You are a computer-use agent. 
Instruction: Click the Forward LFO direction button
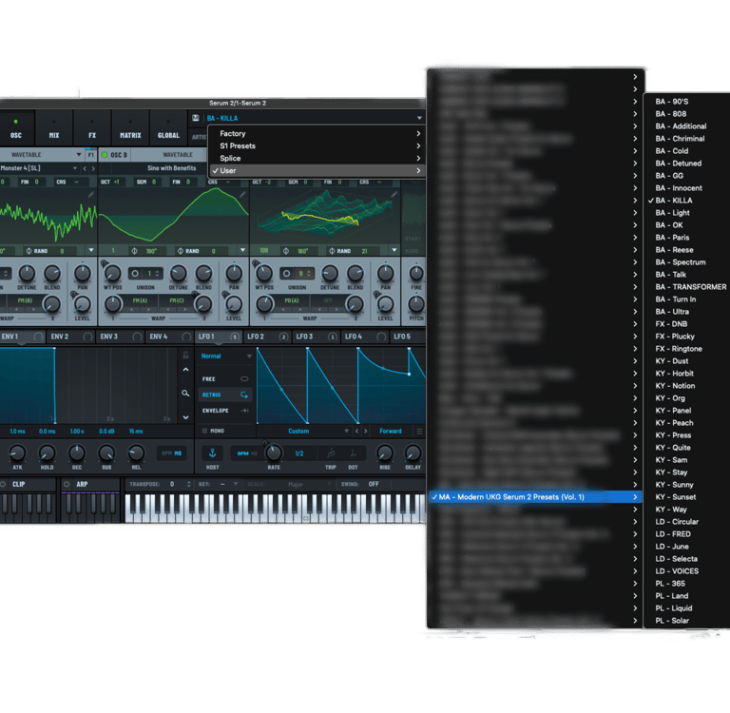391,432
